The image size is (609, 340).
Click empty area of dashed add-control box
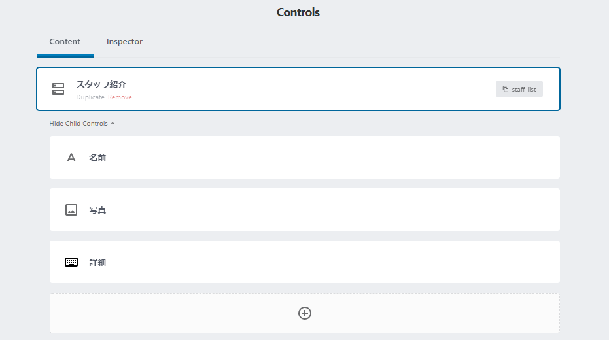point(164,313)
